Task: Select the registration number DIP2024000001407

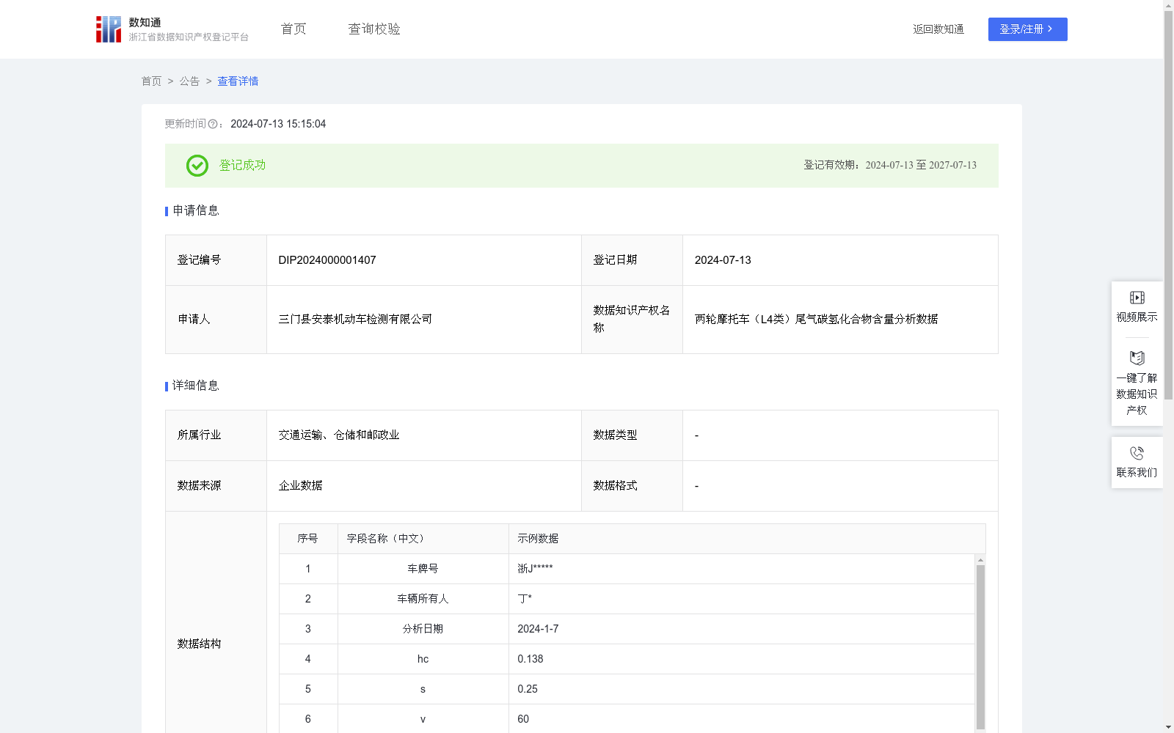Action: pyautogui.click(x=327, y=260)
